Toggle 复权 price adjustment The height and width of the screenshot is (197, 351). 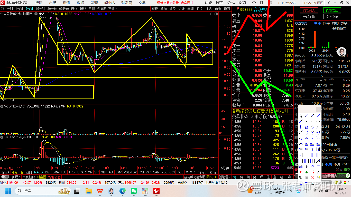coord(155,9)
